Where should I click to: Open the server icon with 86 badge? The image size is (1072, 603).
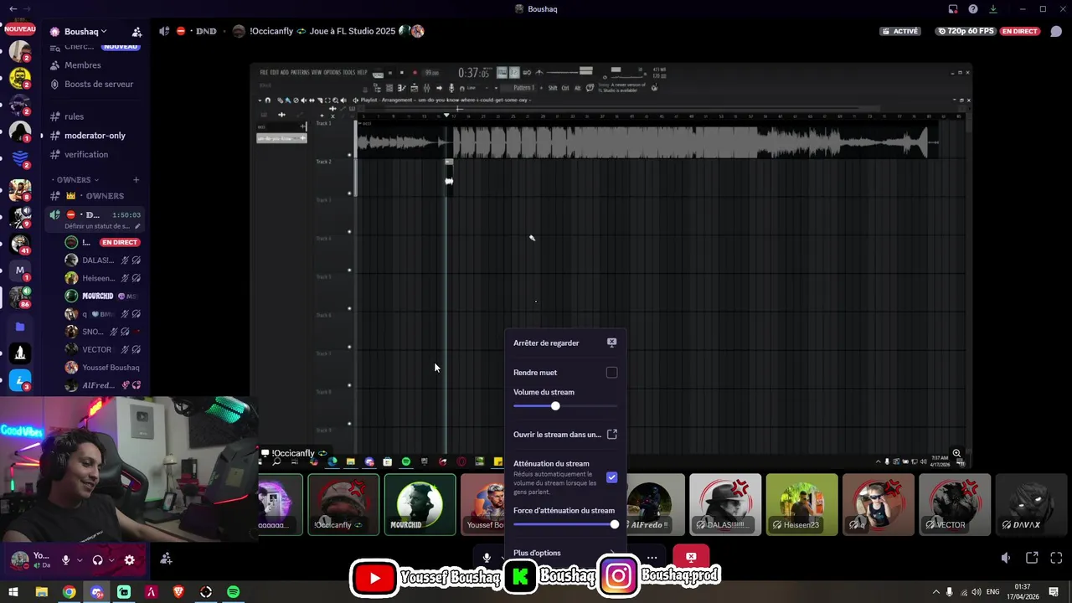(20, 297)
